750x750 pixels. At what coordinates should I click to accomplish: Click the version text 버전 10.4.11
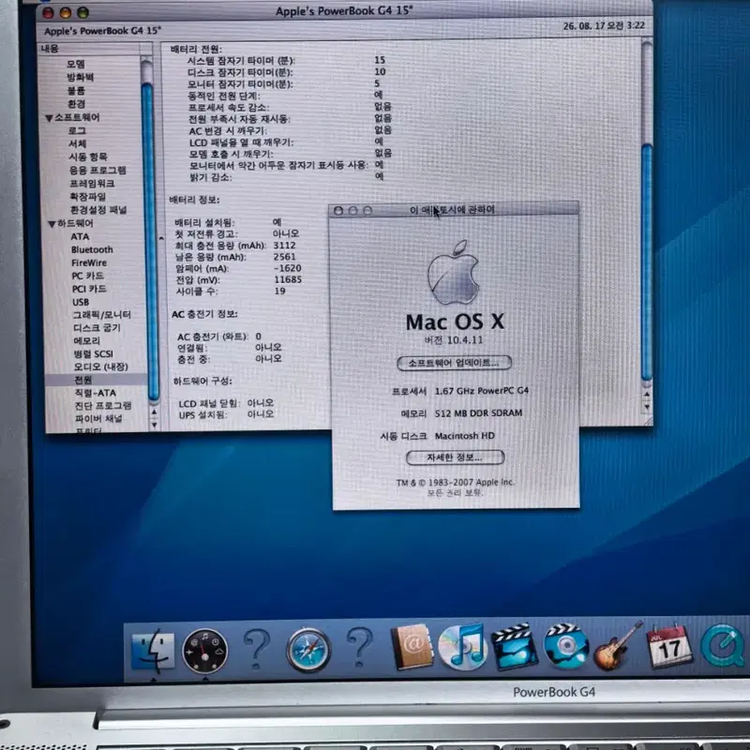(x=454, y=340)
